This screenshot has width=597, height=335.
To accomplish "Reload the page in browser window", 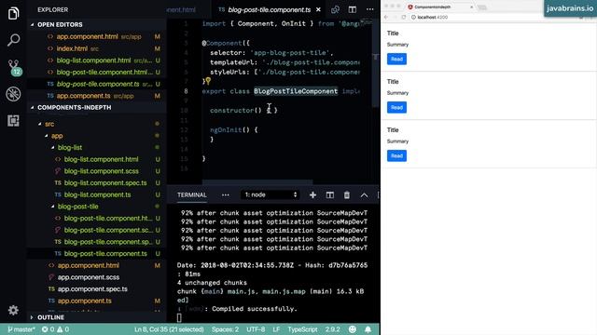I will click(404, 17).
